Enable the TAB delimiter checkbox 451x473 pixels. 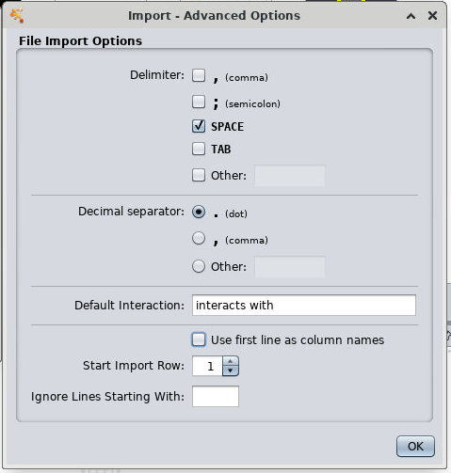click(199, 149)
